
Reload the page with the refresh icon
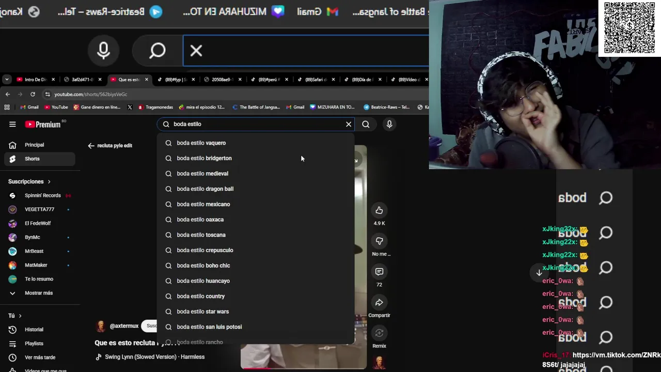[33, 94]
